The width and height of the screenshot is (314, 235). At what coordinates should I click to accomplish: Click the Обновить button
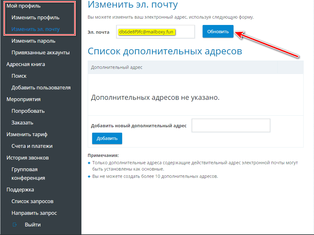pos(218,32)
